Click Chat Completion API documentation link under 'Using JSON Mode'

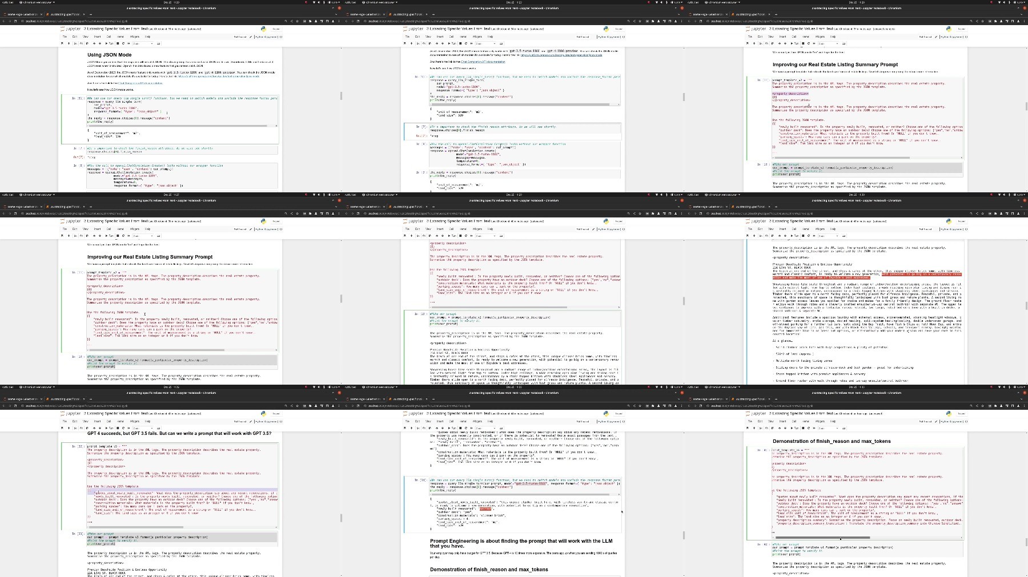pos(140,83)
